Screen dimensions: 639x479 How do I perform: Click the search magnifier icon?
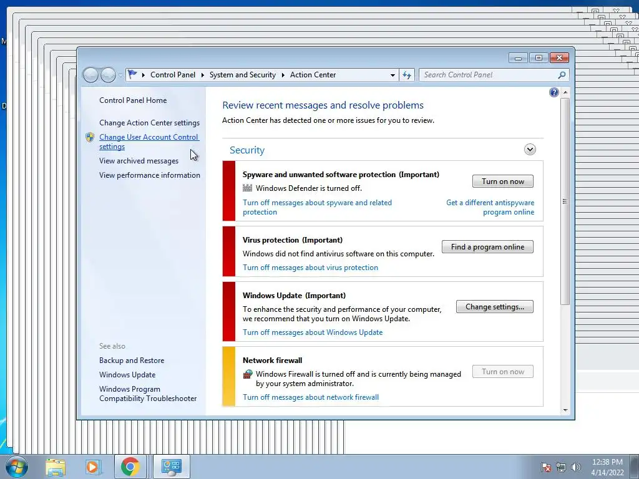click(x=562, y=75)
